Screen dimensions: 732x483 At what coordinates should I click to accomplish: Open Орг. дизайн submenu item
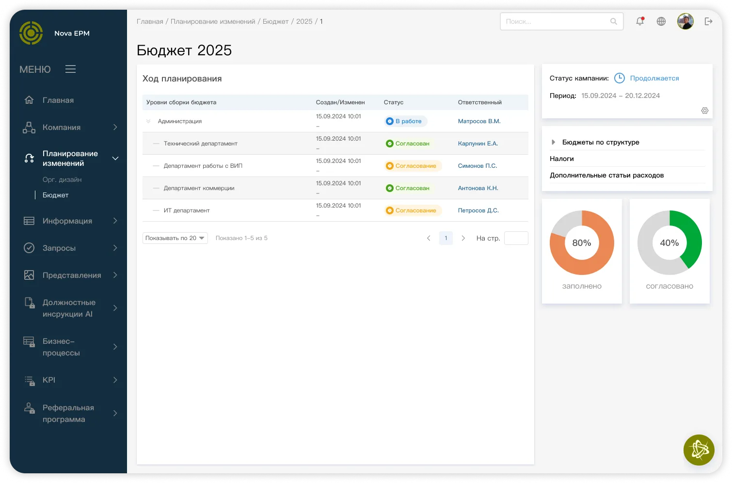point(62,179)
